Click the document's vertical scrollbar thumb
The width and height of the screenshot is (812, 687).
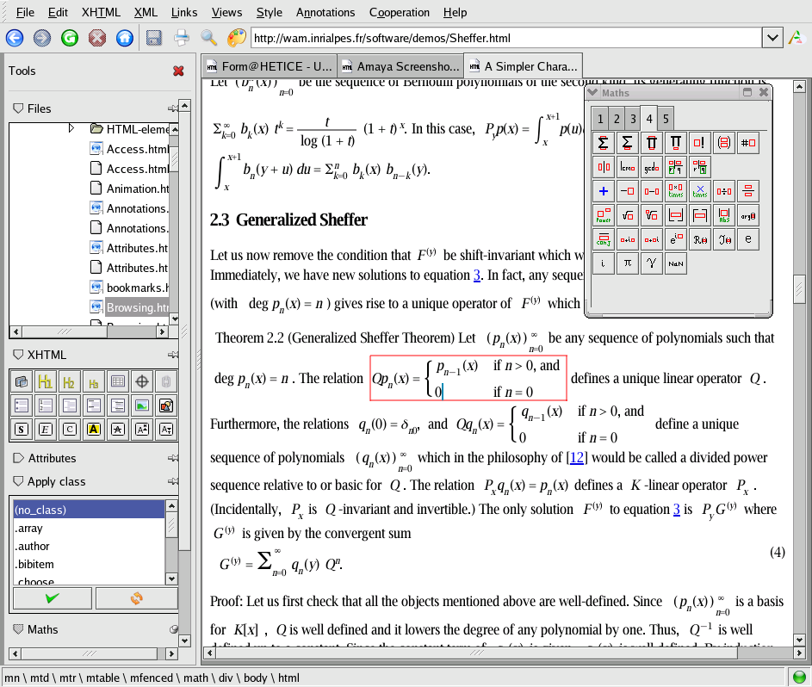(x=799, y=288)
